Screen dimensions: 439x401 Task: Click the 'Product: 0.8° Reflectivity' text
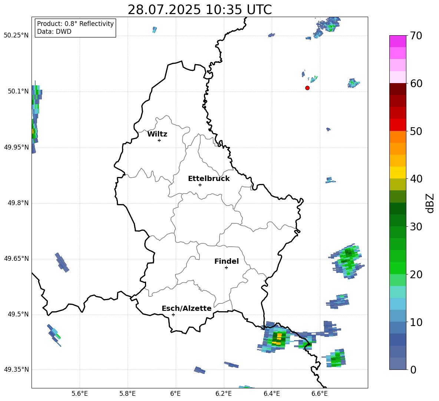pyautogui.click(x=75, y=23)
